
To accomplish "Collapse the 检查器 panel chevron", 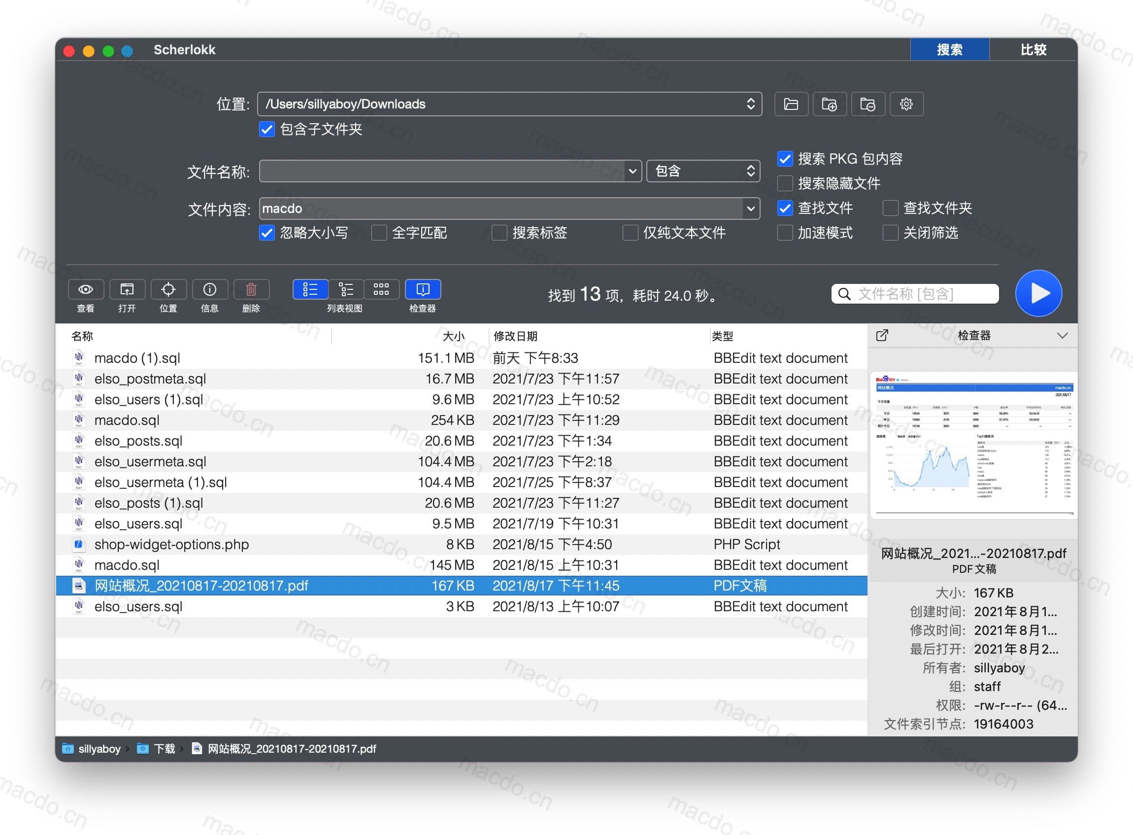I will 1062,336.
